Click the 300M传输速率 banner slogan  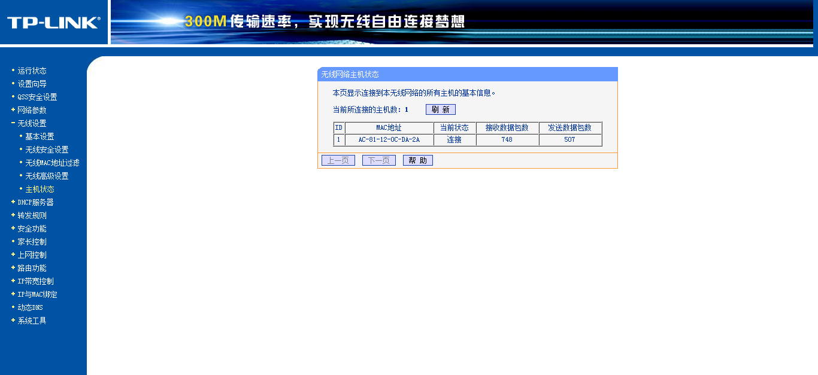pyautogui.click(x=325, y=22)
